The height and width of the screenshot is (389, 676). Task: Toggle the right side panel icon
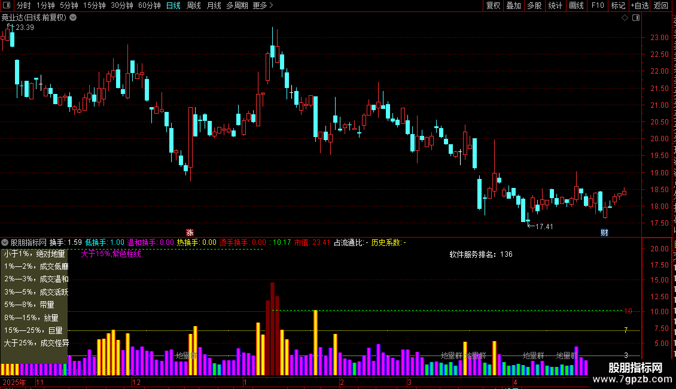pyautogui.click(x=636, y=18)
